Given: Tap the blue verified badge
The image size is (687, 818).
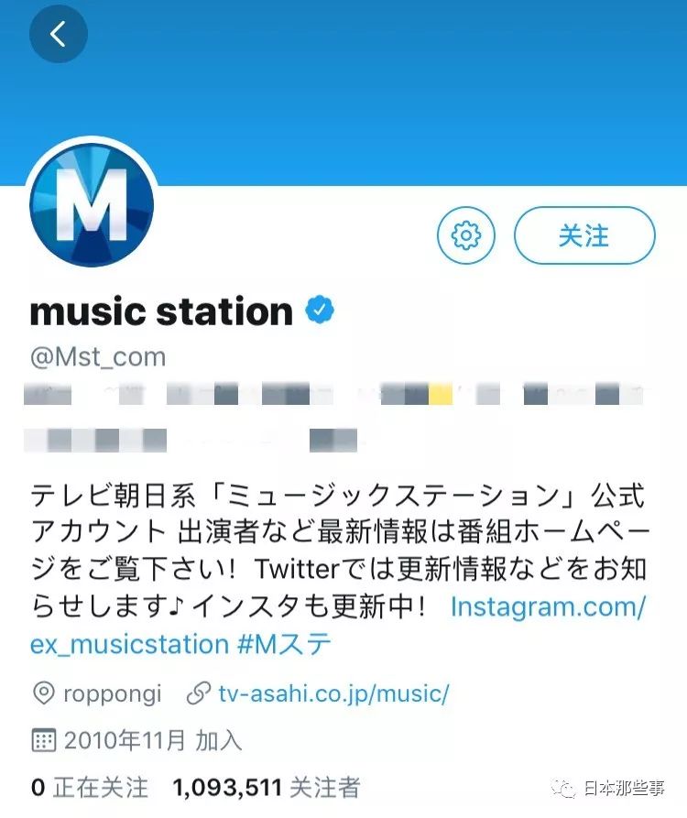Looking at the screenshot, I should point(320,310).
